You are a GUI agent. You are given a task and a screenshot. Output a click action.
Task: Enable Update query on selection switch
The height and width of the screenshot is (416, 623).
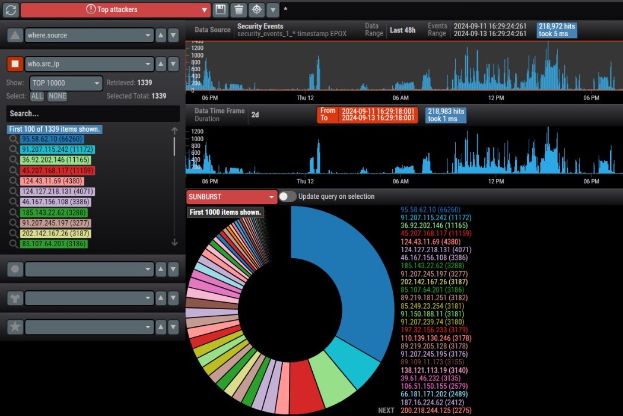[x=287, y=196]
